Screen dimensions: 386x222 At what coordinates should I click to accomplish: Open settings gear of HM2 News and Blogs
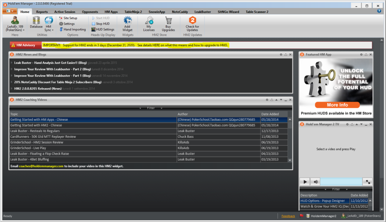(281, 55)
